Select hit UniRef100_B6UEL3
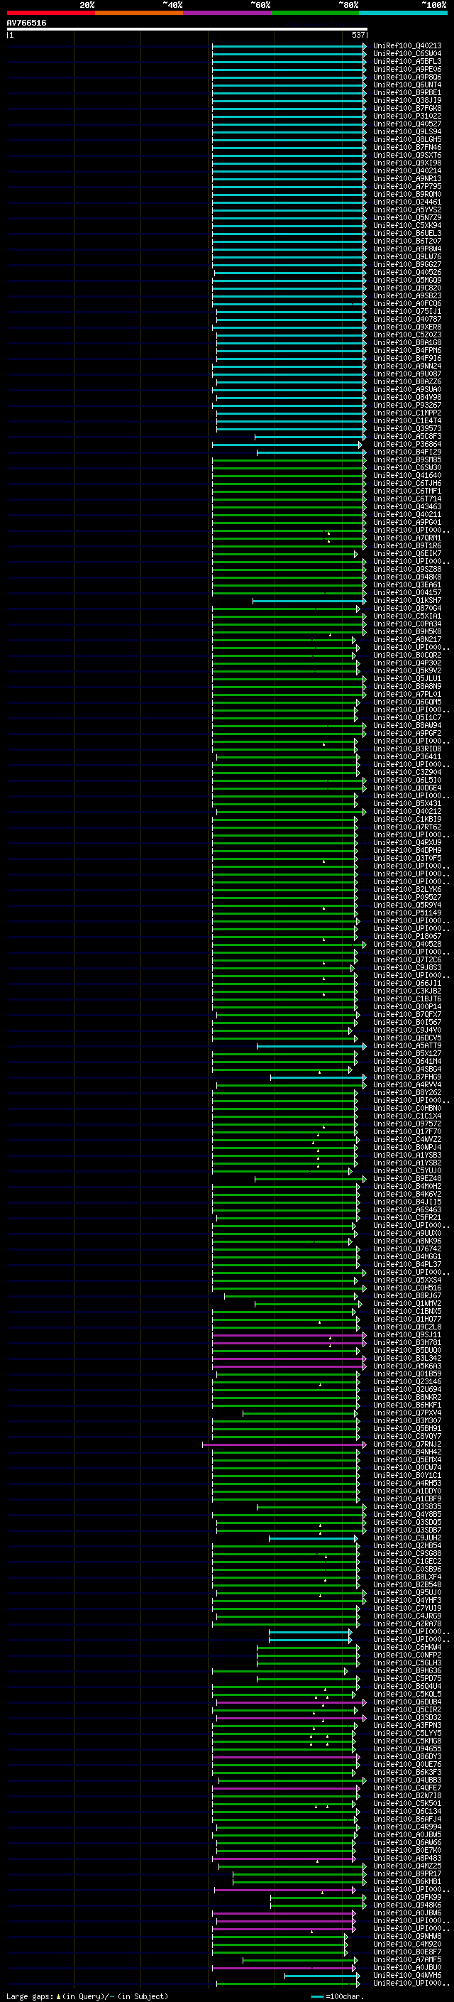This screenshot has width=454, height=2002. click(x=407, y=233)
